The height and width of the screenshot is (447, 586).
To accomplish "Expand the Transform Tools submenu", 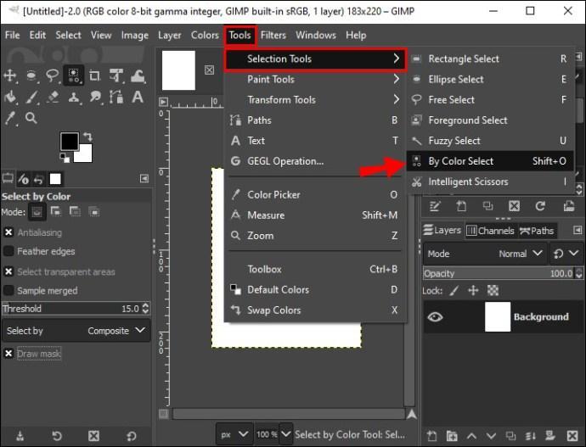I will click(x=315, y=99).
